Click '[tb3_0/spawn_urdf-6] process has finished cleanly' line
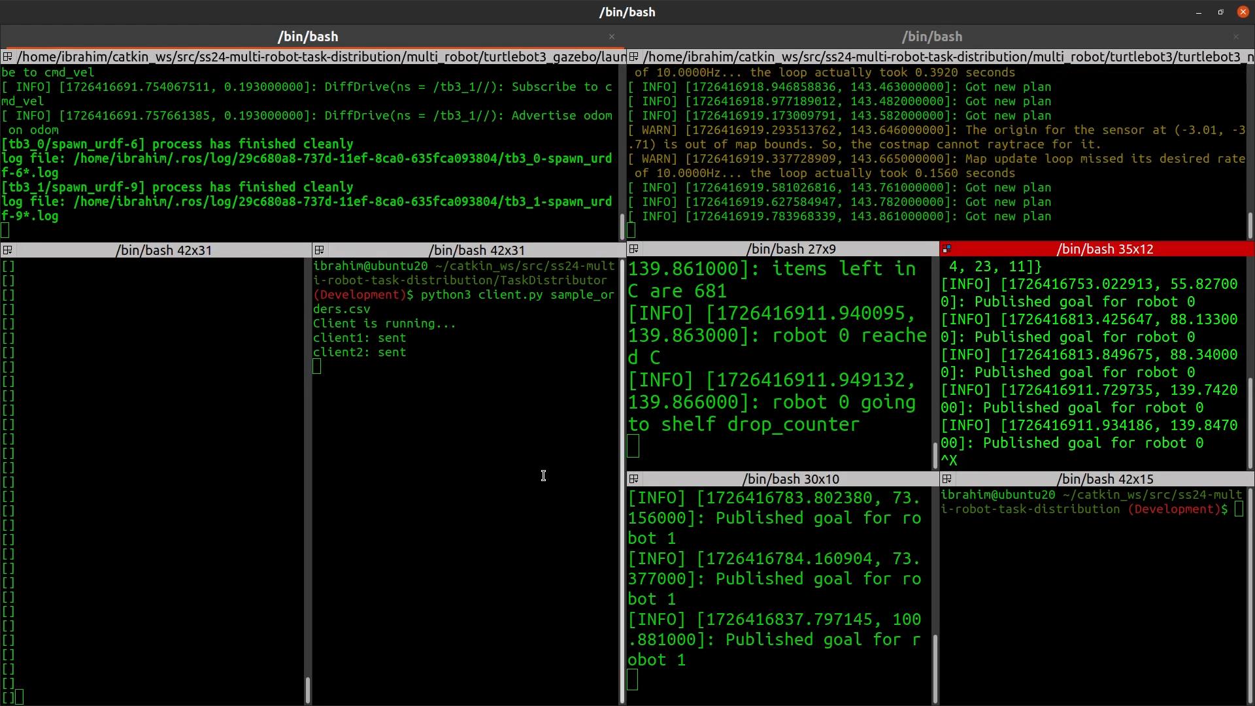The height and width of the screenshot is (706, 1255). click(x=177, y=144)
